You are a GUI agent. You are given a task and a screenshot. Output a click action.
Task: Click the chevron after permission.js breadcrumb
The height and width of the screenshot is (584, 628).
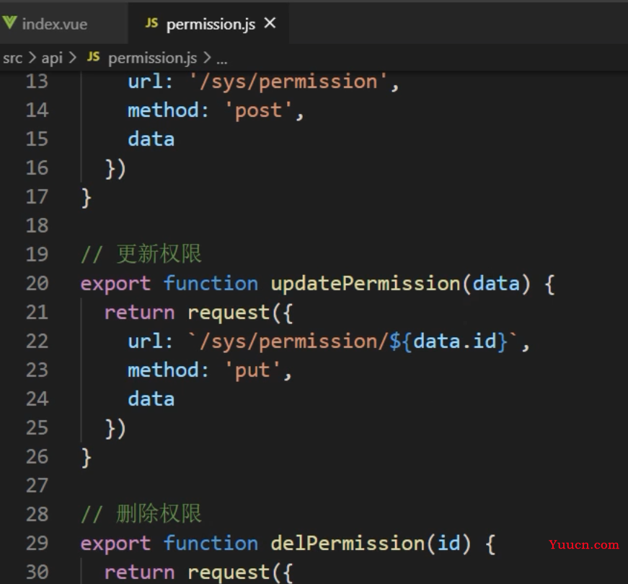click(x=207, y=58)
